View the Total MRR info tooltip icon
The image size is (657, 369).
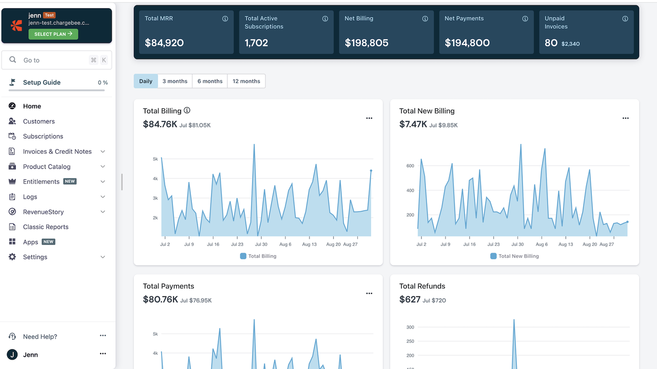point(225,18)
